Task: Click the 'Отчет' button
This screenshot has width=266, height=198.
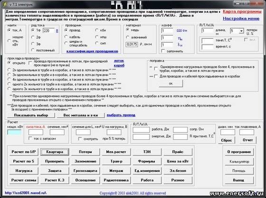Action: coord(247,140)
